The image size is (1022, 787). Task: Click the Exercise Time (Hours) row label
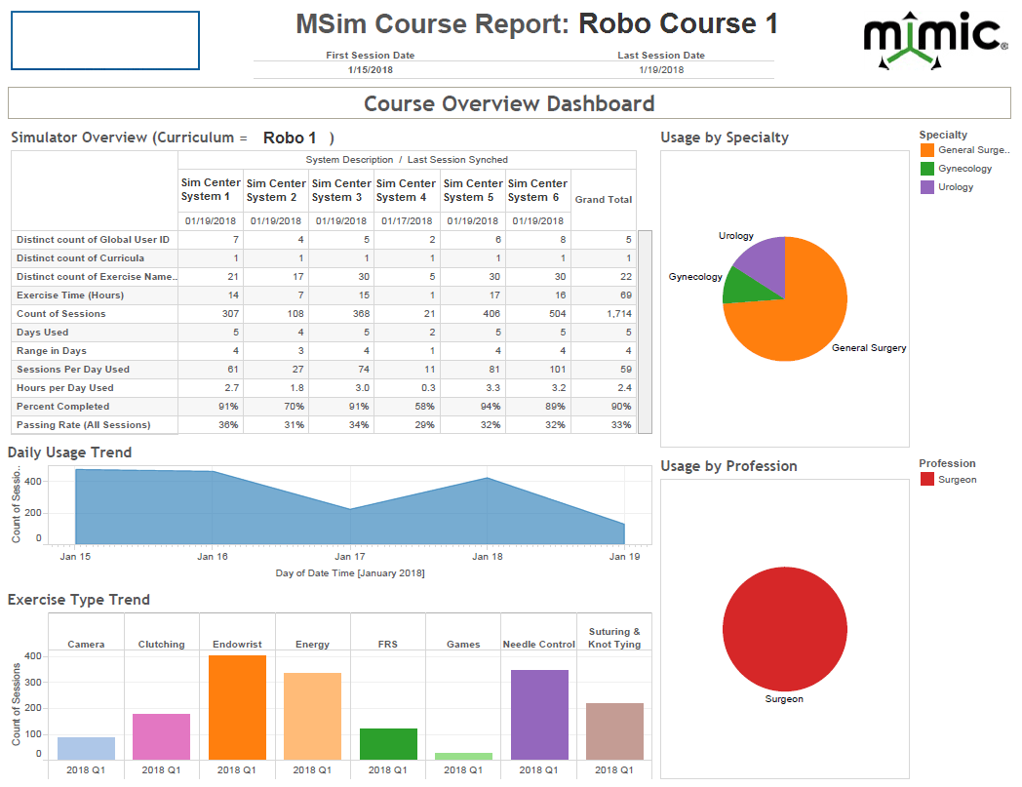click(x=70, y=295)
